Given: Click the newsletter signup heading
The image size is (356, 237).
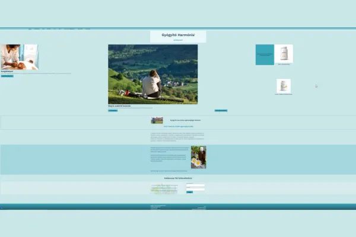Looking at the screenshot, I should coord(178,178).
